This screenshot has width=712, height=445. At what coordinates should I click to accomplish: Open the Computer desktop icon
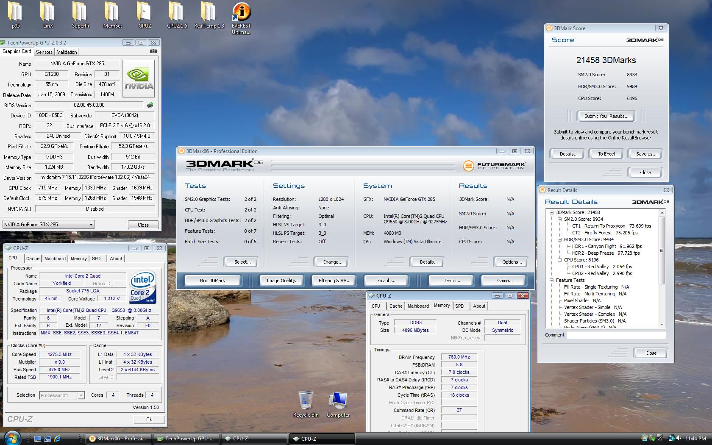[x=338, y=404]
